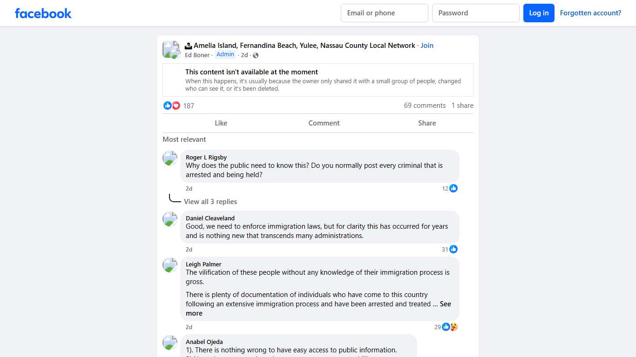Click the heart reaction icon on post
This screenshot has width=636, height=357.
click(x=176, y=106)
